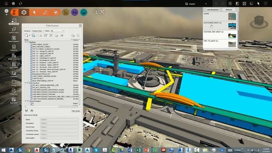The width and height of the screenshot is (272, 153).
Task: Click the overlapping squares Analyze tool
Action: [x=56, y=12]
